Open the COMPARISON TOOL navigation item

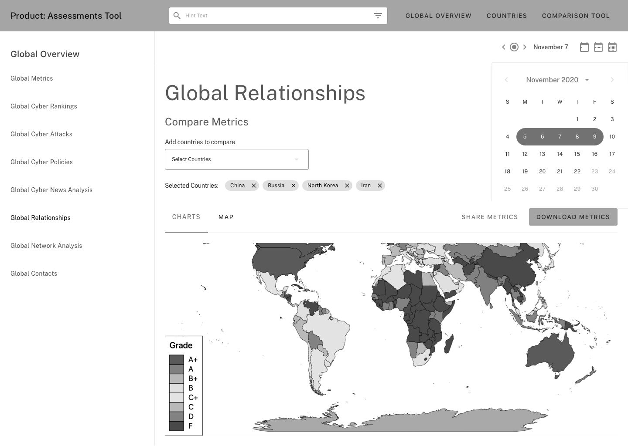tap(576, 16)
